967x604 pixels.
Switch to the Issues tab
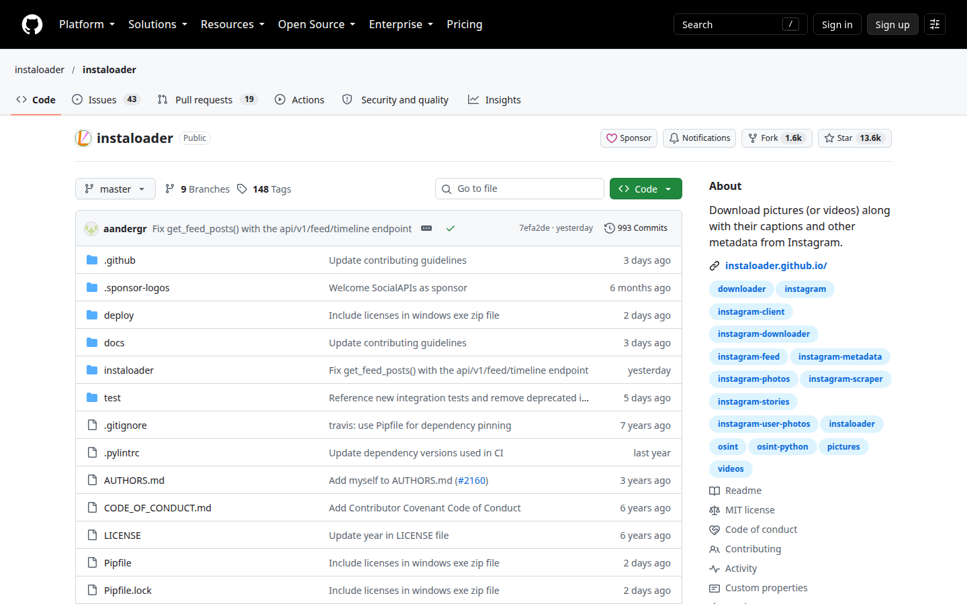105,100
